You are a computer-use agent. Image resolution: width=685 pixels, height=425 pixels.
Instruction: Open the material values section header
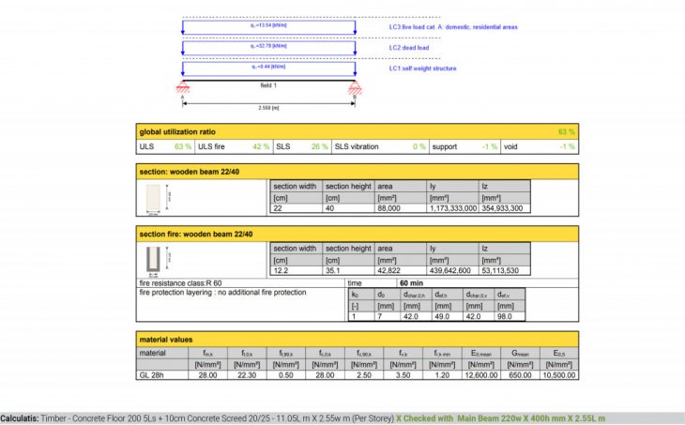coord(357,340)
